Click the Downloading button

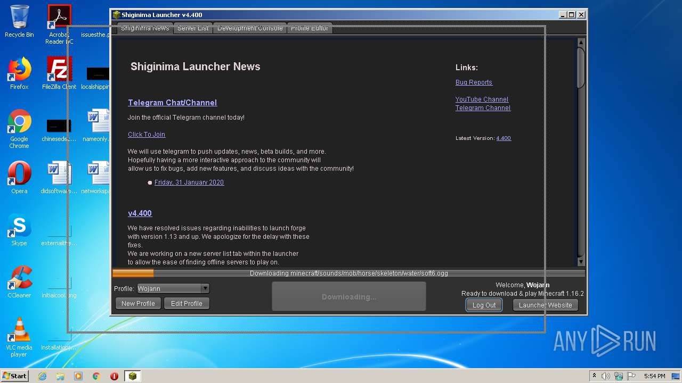pyautogui.click(x=349, y=297)
